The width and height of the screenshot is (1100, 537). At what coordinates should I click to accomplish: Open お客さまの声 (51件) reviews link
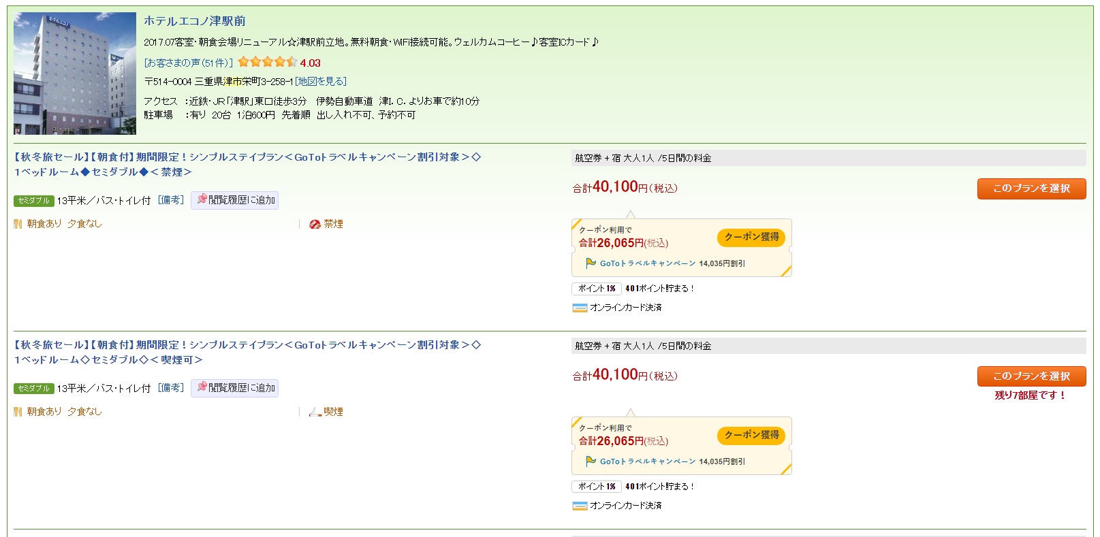[188, 63]
